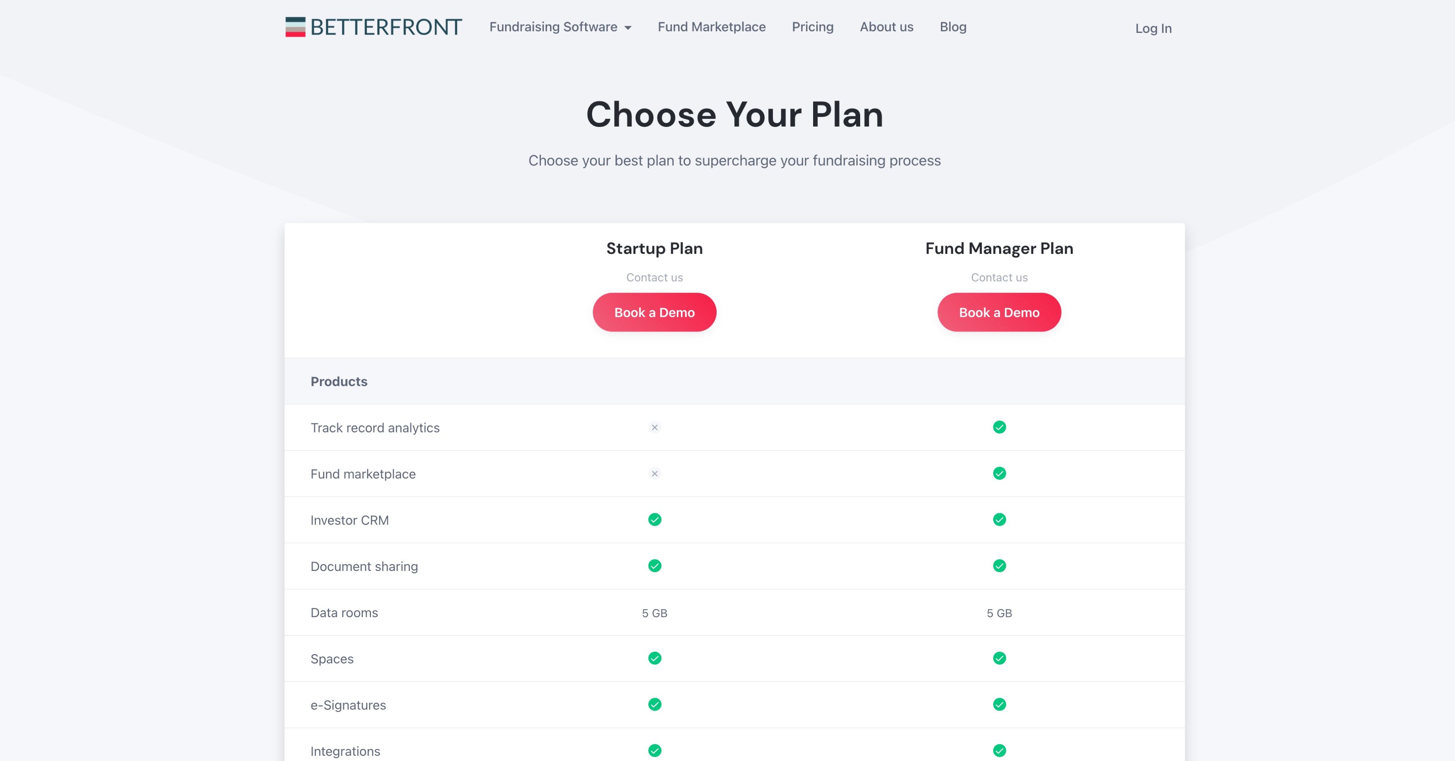Click the 5 GB value for Data rooms under Startup Plan

pyautogui.click(x=654, y=613)
